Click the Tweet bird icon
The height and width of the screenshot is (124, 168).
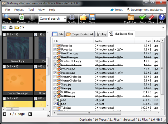(112, 10)
